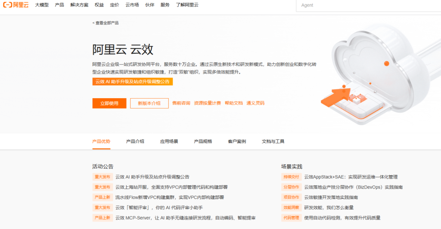
Task: Open announcement 流水线Flow新增VPC构建集群
Action: (x=170, y=197)
